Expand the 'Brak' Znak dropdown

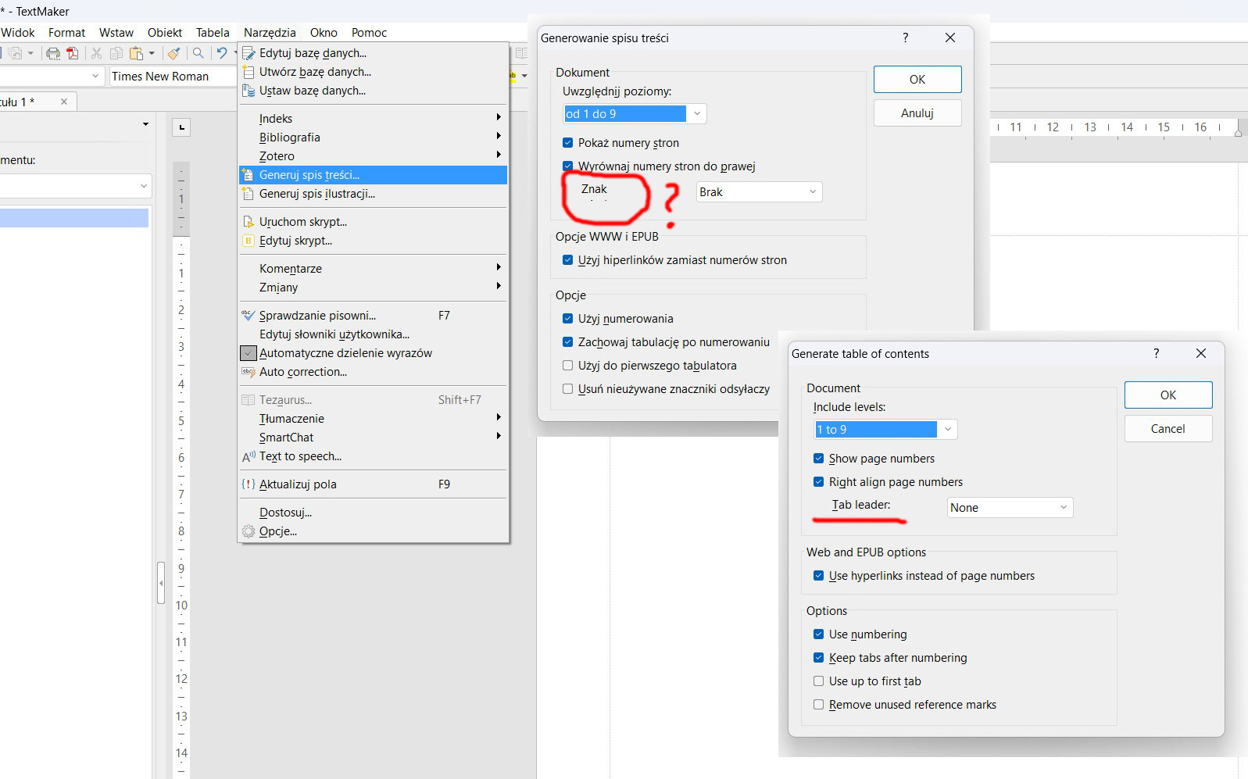[x=759, y=192]
